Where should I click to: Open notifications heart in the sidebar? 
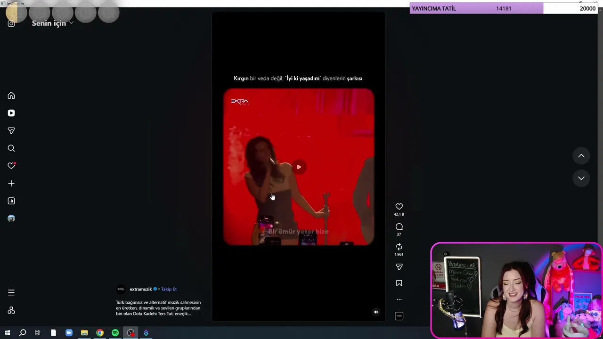click(x=11, y=166)
